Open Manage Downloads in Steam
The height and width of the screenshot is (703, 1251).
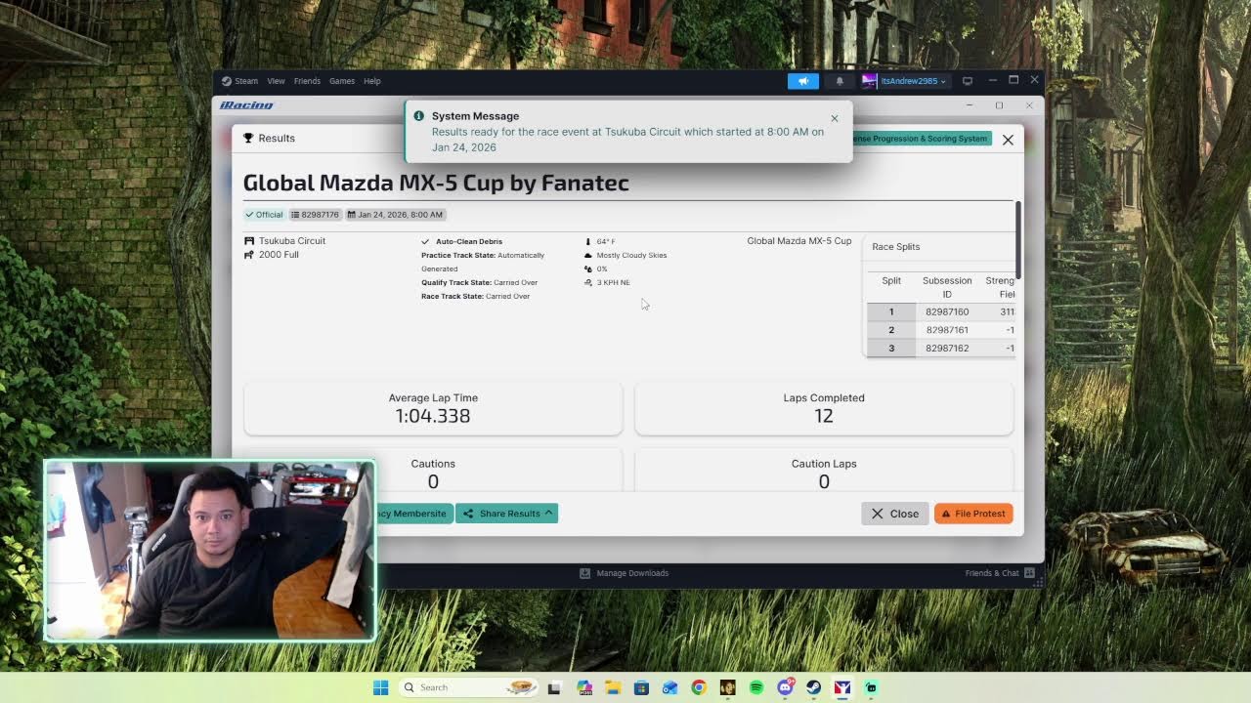(625, 573)
